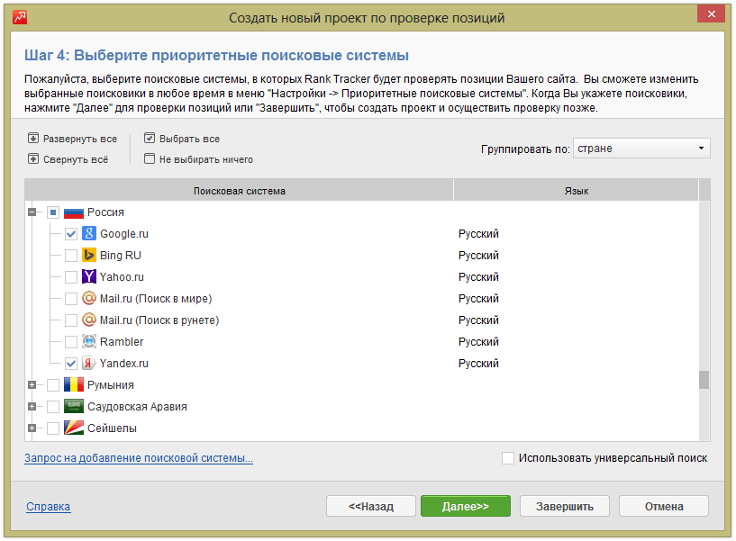This screenshot has height=541, width=736.
Task: Select the Rambler row label
Action: 122,341
